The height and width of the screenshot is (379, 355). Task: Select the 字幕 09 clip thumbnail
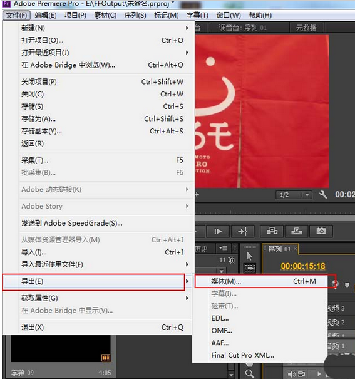click(x=61, y=348)
